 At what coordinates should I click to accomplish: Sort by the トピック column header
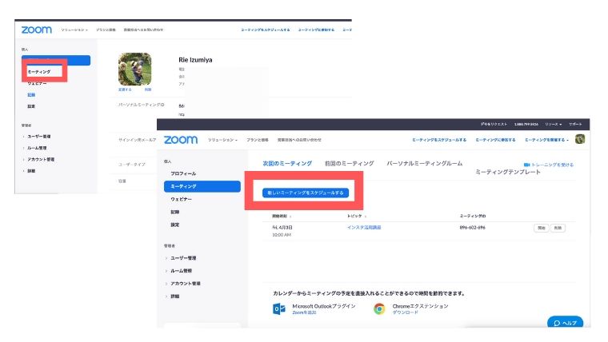coord(356,216)
